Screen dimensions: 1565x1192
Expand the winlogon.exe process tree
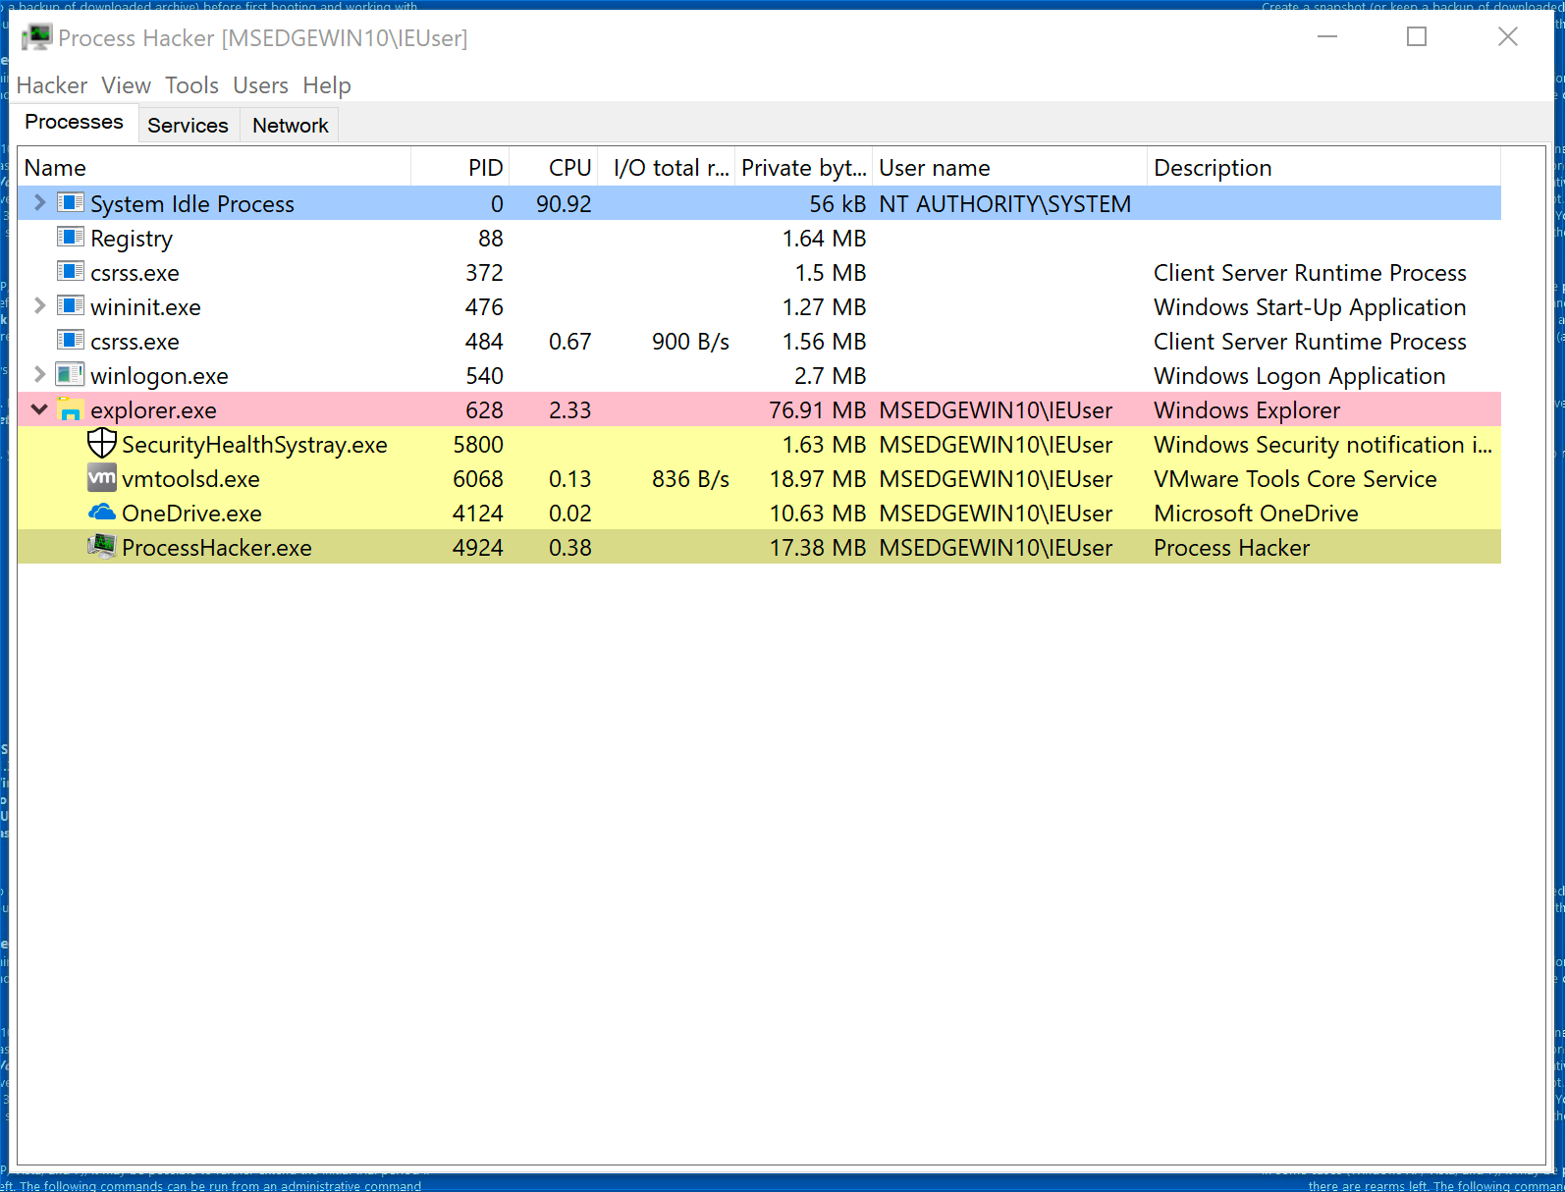(x=39, y=374)
